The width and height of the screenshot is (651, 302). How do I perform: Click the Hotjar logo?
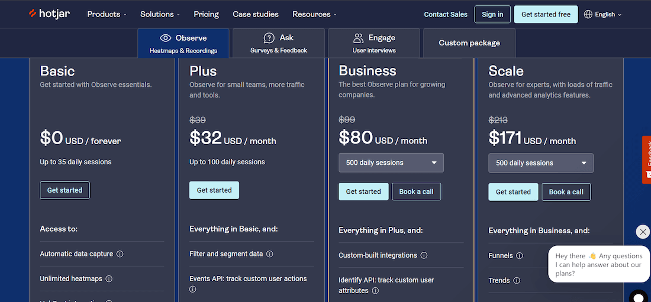pyautogui.click(x=49, y=14)
